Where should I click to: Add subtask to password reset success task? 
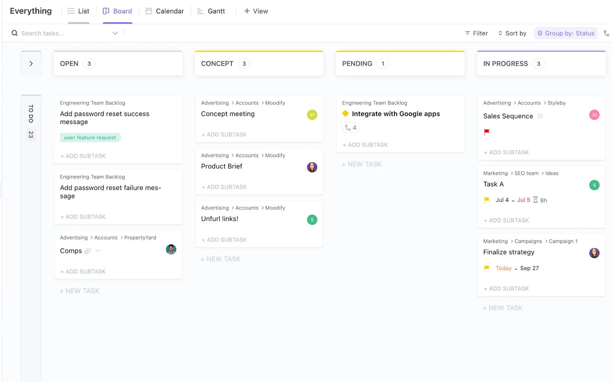coord(83,156)
